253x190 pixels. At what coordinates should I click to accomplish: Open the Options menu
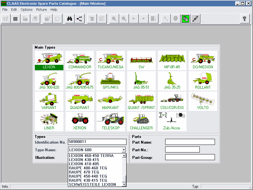point(26,10)
